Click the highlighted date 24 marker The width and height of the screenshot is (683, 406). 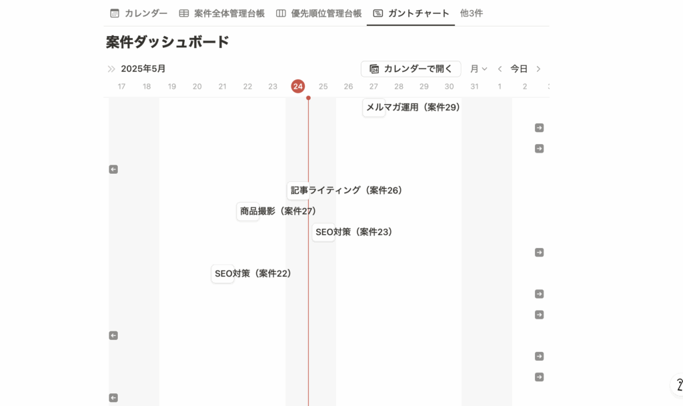click(298, 87)
